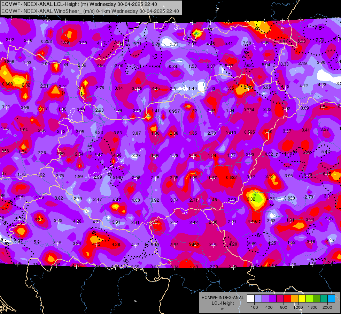Image resolution: width=341 pixels, height=314 pixels.
Task: Pick the yellow legend swatch
Action: coord(302,299)
